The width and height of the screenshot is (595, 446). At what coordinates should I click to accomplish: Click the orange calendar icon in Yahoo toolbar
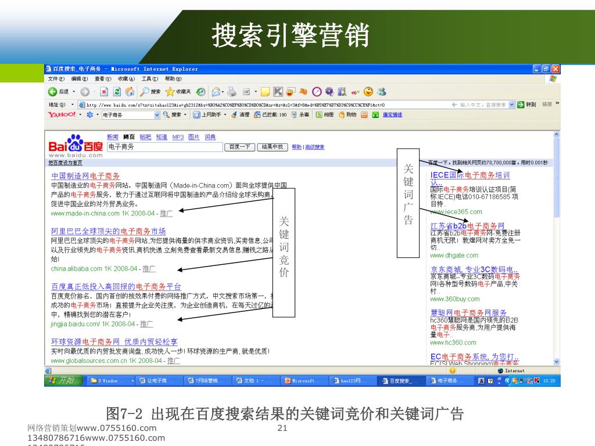[364, 114]
